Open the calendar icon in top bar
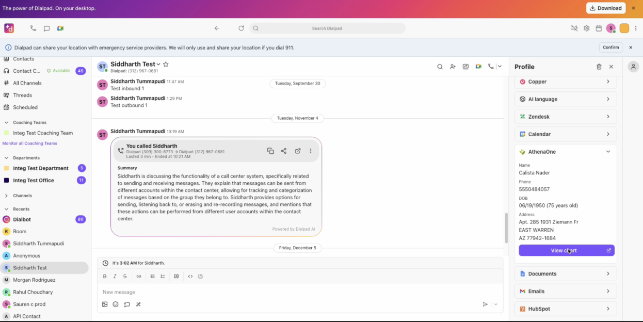643x322 pixels. coord(599,28)
